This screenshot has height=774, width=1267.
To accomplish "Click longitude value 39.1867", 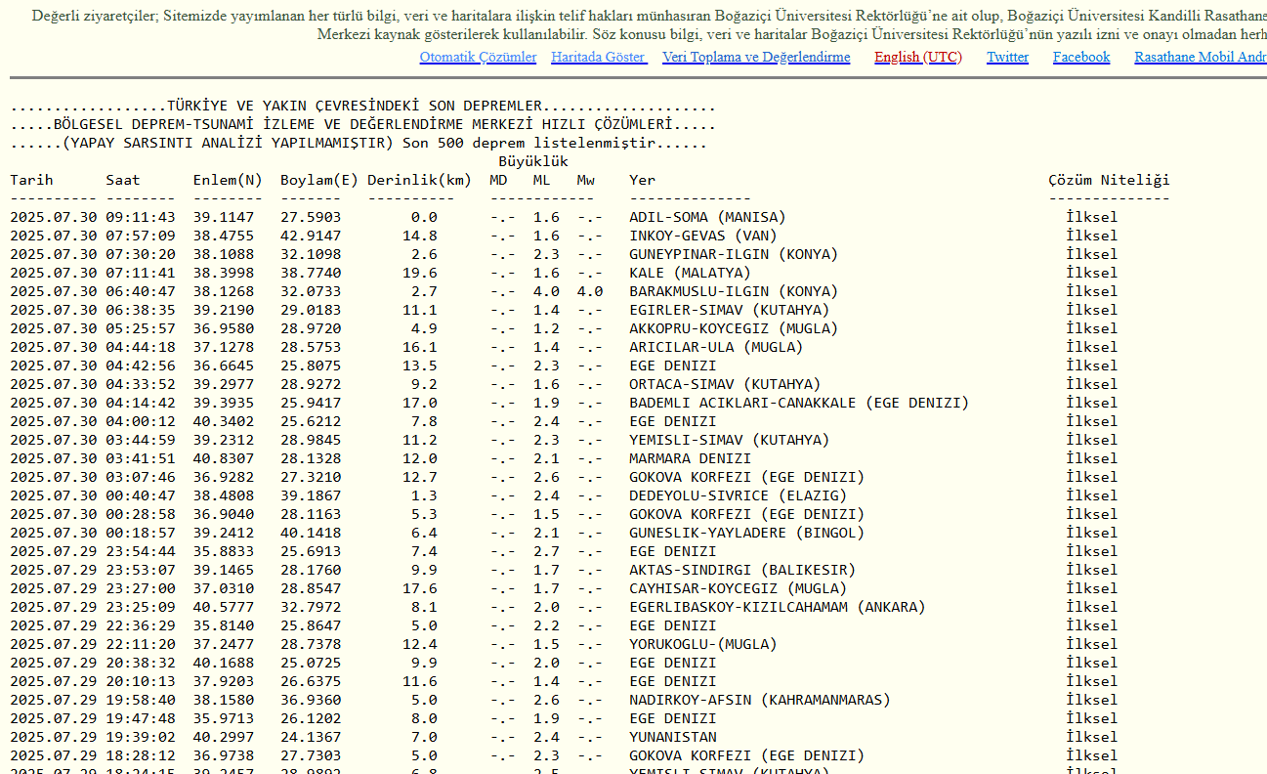I will click(x=311, y=495).
